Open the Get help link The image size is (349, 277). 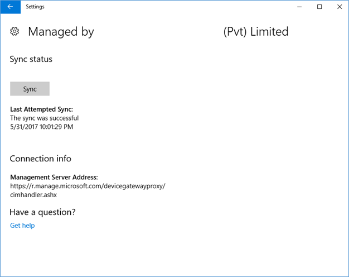(x=22, y=226)
